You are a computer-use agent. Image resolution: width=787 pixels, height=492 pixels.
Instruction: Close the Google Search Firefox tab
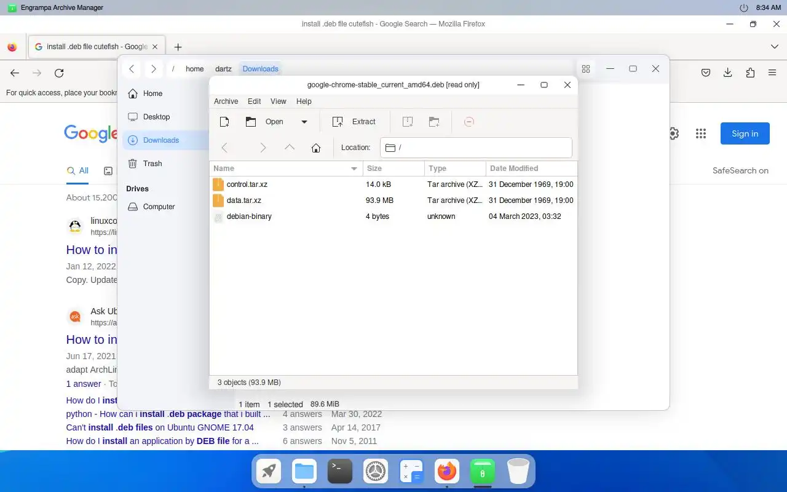[155, 47]
